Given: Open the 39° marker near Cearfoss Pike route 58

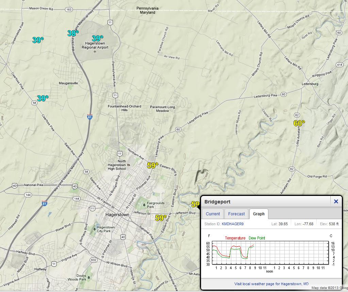Looking at the screenshot, I should [x=43, y=98].
